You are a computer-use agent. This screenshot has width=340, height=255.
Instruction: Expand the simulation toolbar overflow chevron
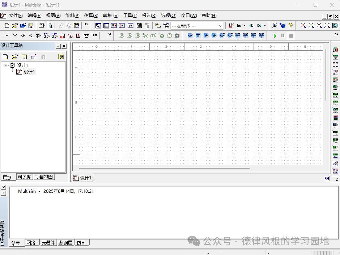336,34
